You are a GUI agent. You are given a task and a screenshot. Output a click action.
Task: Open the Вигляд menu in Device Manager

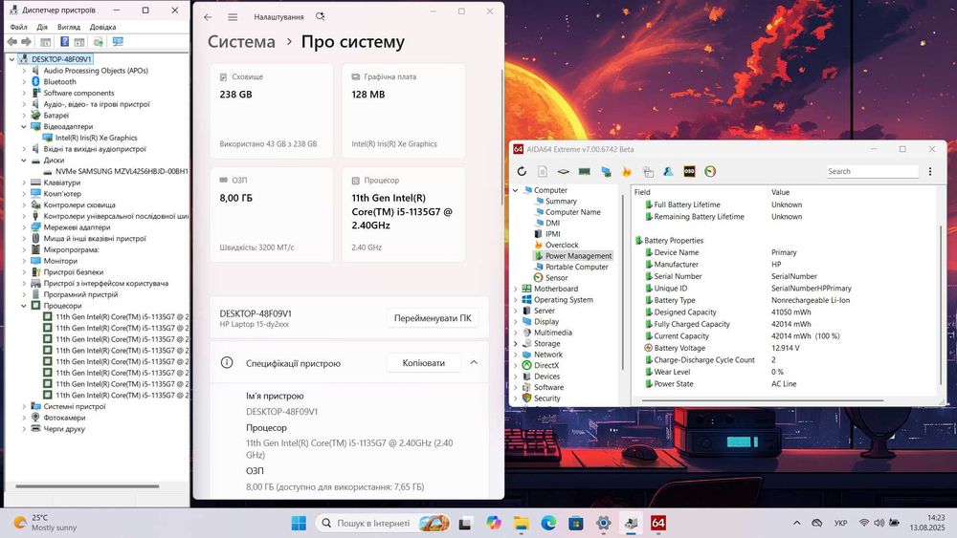click(69, 27)
